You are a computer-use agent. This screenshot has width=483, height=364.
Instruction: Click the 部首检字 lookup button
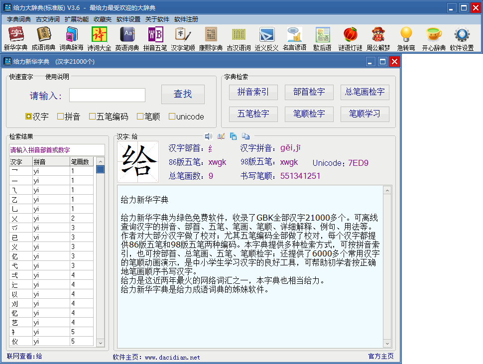[309, 92]
